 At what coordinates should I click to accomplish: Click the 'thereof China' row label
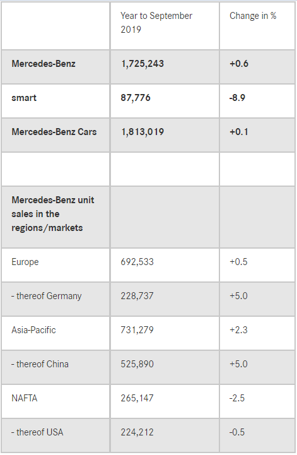pyautogui.click(x=40, y=364)
